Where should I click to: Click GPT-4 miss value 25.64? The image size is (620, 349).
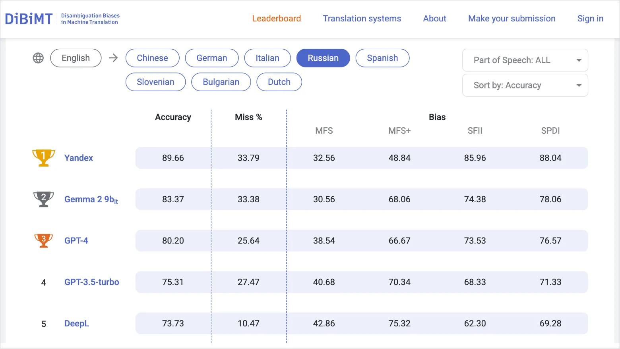(x=248, y=241)
